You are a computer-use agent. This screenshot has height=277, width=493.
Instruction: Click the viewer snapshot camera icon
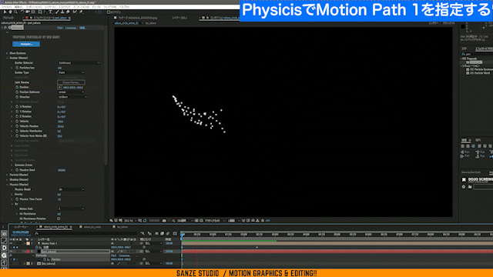pyautogui.click(x=164, y=221)
